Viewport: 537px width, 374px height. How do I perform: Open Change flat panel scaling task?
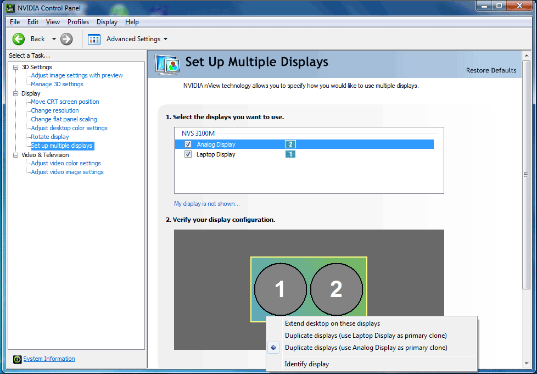click(64, 120)
